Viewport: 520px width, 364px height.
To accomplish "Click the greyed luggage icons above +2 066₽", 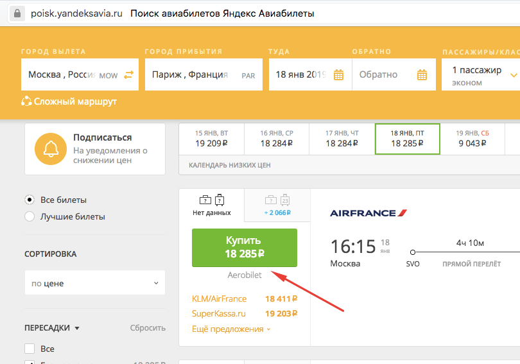I will pos(277,200).
